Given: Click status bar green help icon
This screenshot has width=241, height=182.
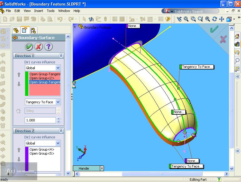Looking at the screenshot, I should click(x=219, y=180).
